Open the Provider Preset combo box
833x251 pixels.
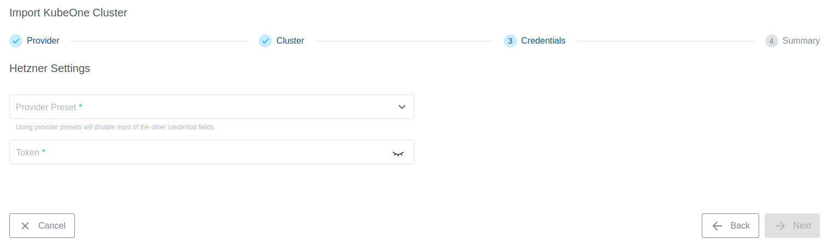202,107
